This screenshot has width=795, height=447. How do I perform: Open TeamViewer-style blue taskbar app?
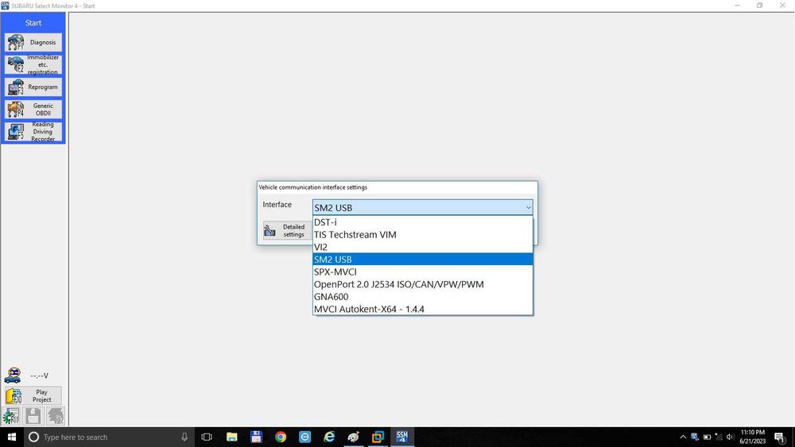[304, 437]
